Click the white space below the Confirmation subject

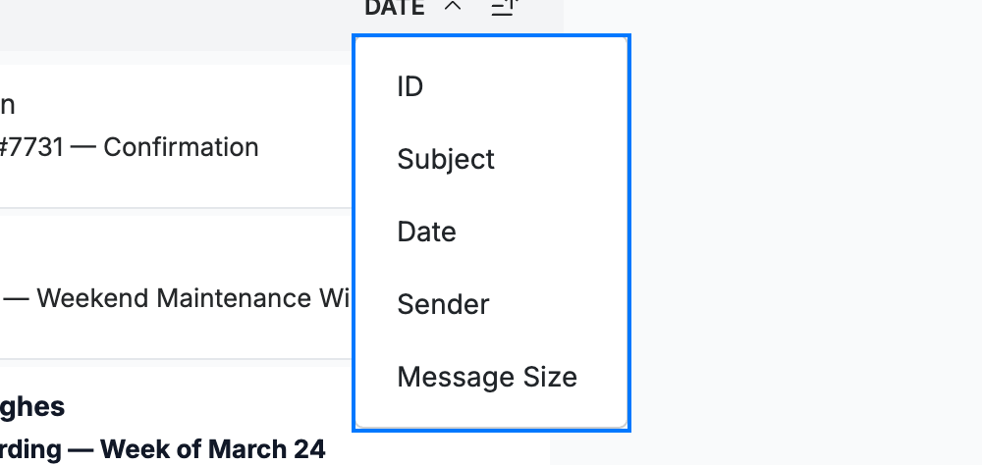coord(176,184)
